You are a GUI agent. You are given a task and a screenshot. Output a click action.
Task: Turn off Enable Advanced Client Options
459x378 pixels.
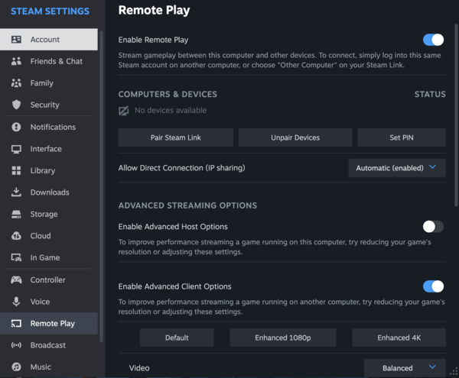pyautogui.click(x=433, y=286)
